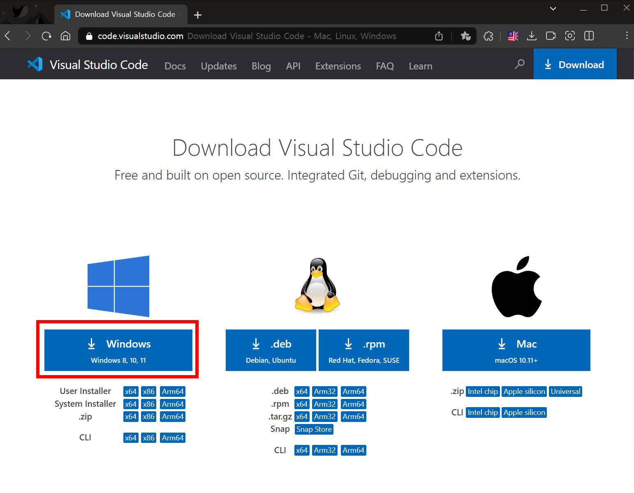Click x64 in the .tar.gz row
The image size is (634, 493).
click(x=302, y=417)
